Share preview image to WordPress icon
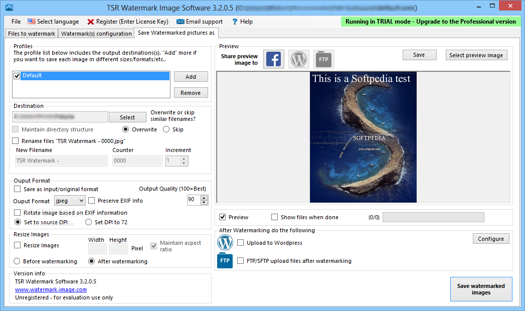 299,59
